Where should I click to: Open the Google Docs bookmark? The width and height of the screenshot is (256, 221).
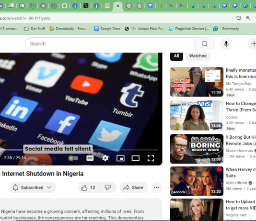(x=107, y=29)
